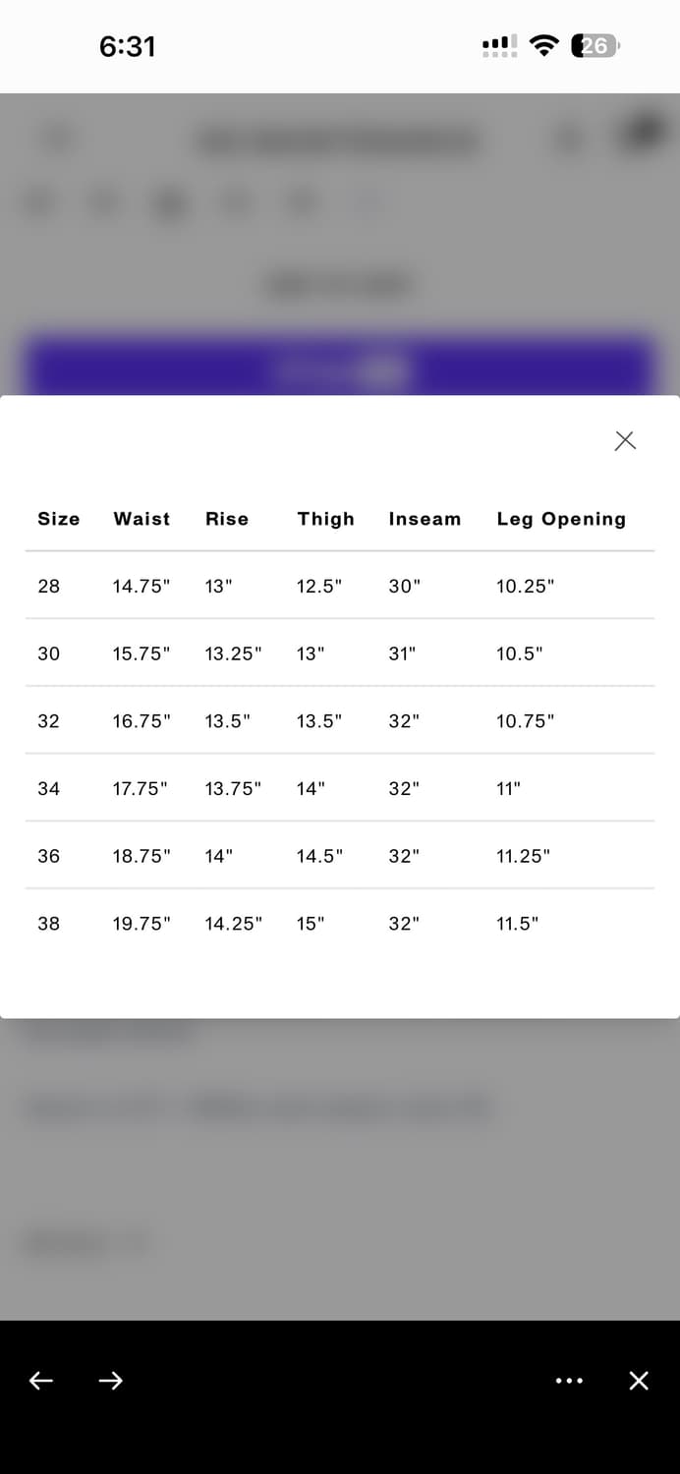The width and height of the screenshot is (680, 1474).
Task: Select the Size column header
Action: [59, 519]
